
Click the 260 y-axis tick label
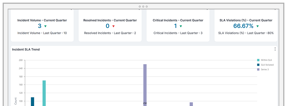[20, 60]
